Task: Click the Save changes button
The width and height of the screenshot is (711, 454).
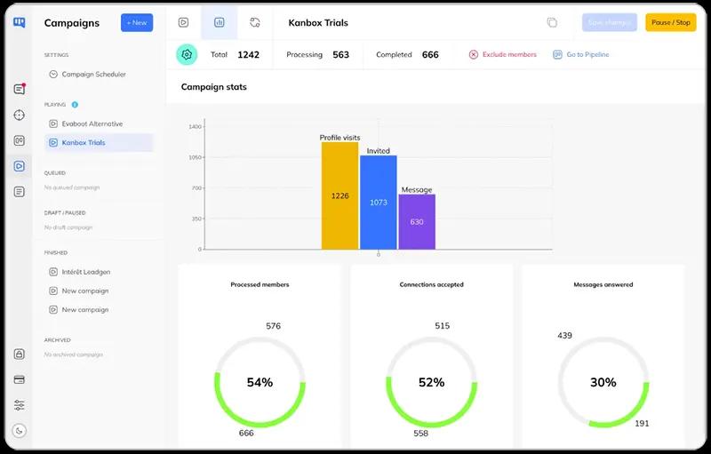Action: pos(610,22)
